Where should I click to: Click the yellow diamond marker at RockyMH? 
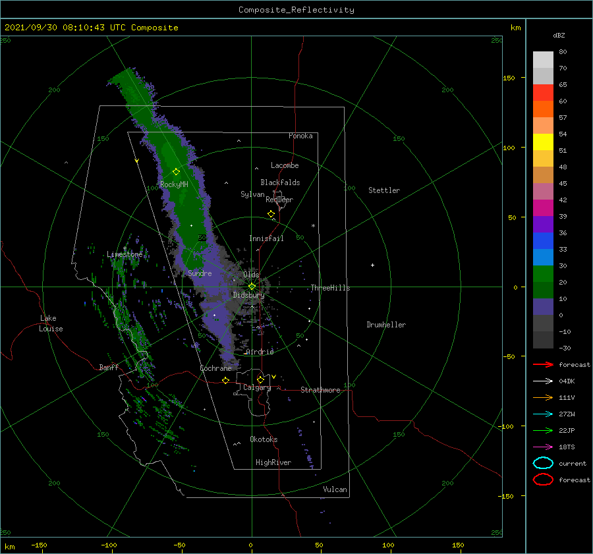point(176,172)
